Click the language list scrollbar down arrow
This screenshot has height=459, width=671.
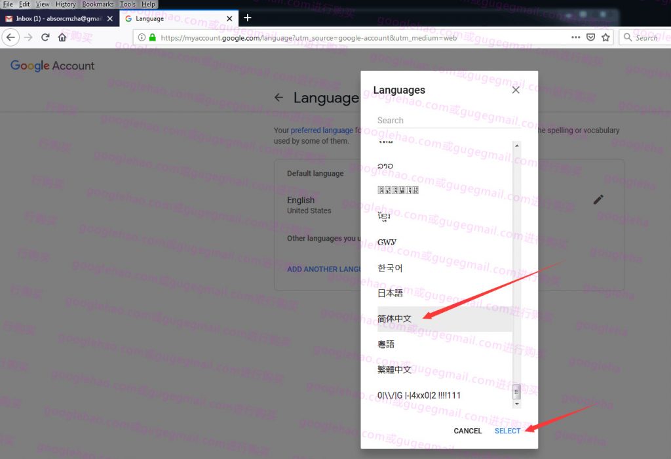[x=516, y=404]
